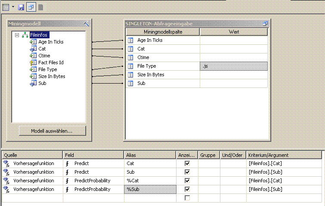Click function icon beside Predict in Cat row
The image size is (325, 206).
tap(67, 164)
